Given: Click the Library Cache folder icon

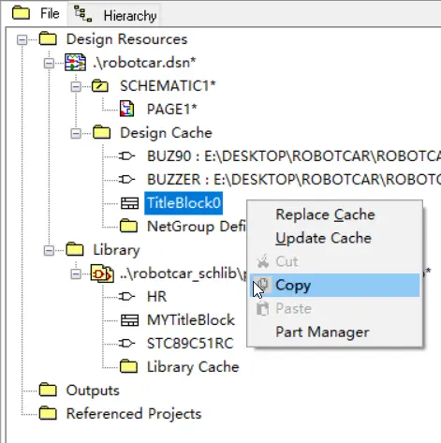Looking at the screenshot, I should (x=128, y=366).
